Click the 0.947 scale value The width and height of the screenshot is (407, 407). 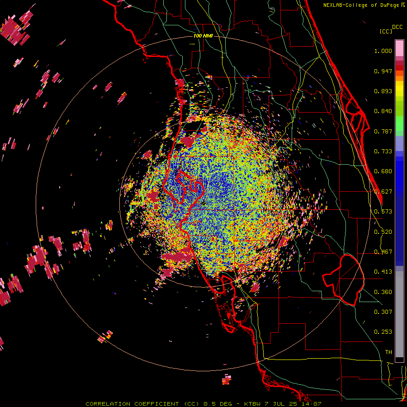pyautogui.click(x=383, y=71)
